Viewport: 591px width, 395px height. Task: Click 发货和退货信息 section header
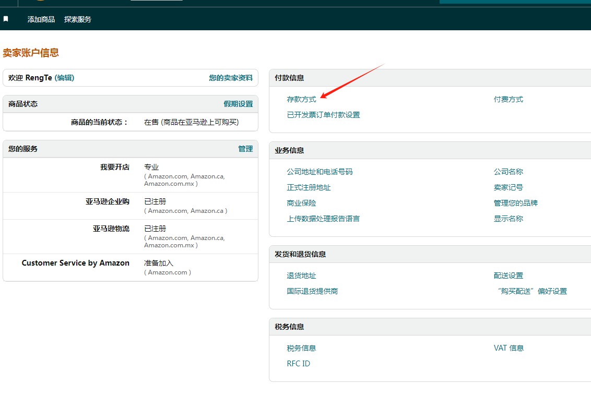pyautogui.click(x=300, y=255)
